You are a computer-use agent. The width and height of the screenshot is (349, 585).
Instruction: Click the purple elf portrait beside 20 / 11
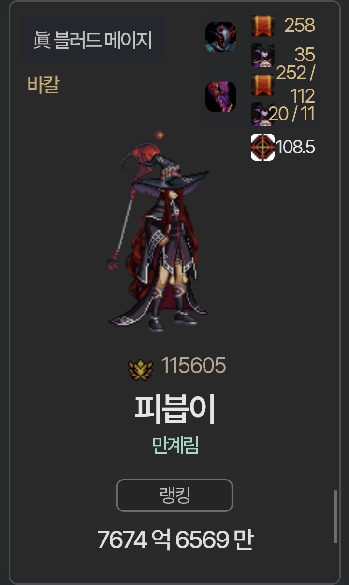tap(262, 114)
